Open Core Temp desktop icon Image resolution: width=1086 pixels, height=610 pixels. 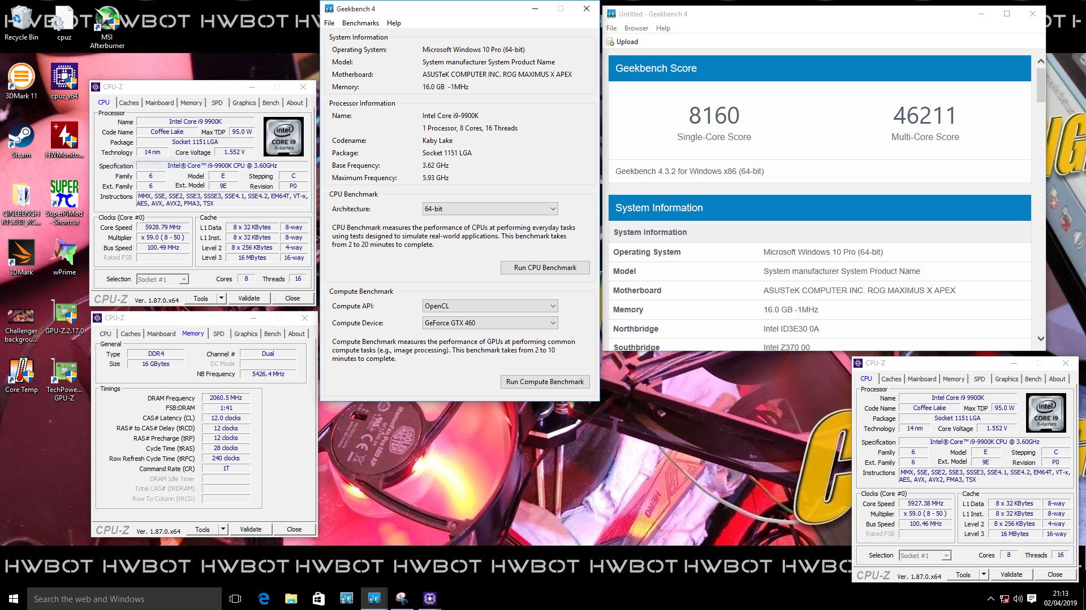tap(21, 375)
